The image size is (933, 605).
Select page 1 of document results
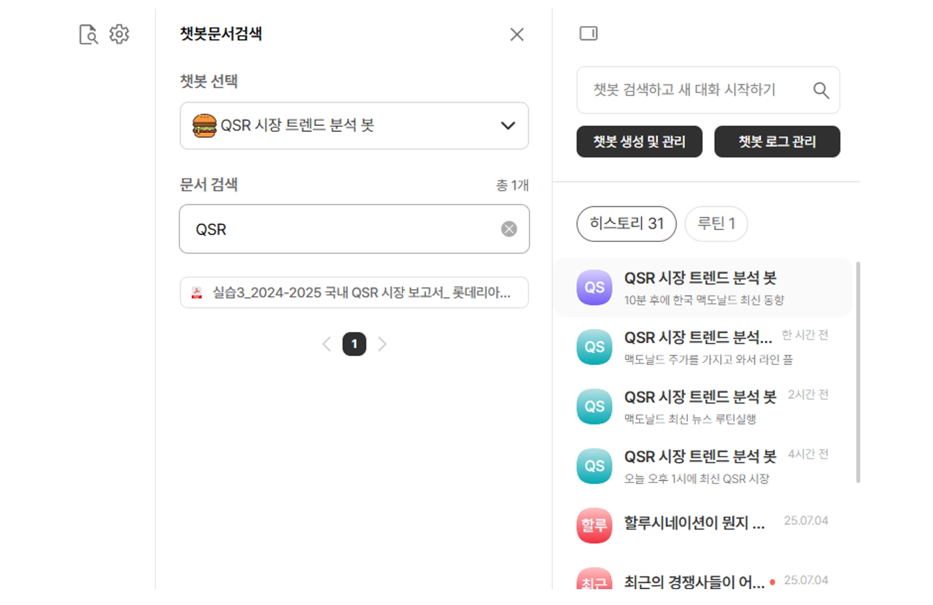tap(354, 344)
